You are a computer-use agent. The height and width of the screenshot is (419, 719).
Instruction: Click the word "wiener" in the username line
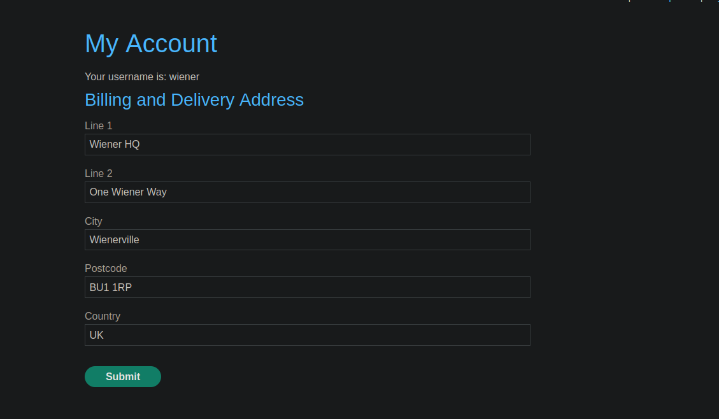[184, 77]
